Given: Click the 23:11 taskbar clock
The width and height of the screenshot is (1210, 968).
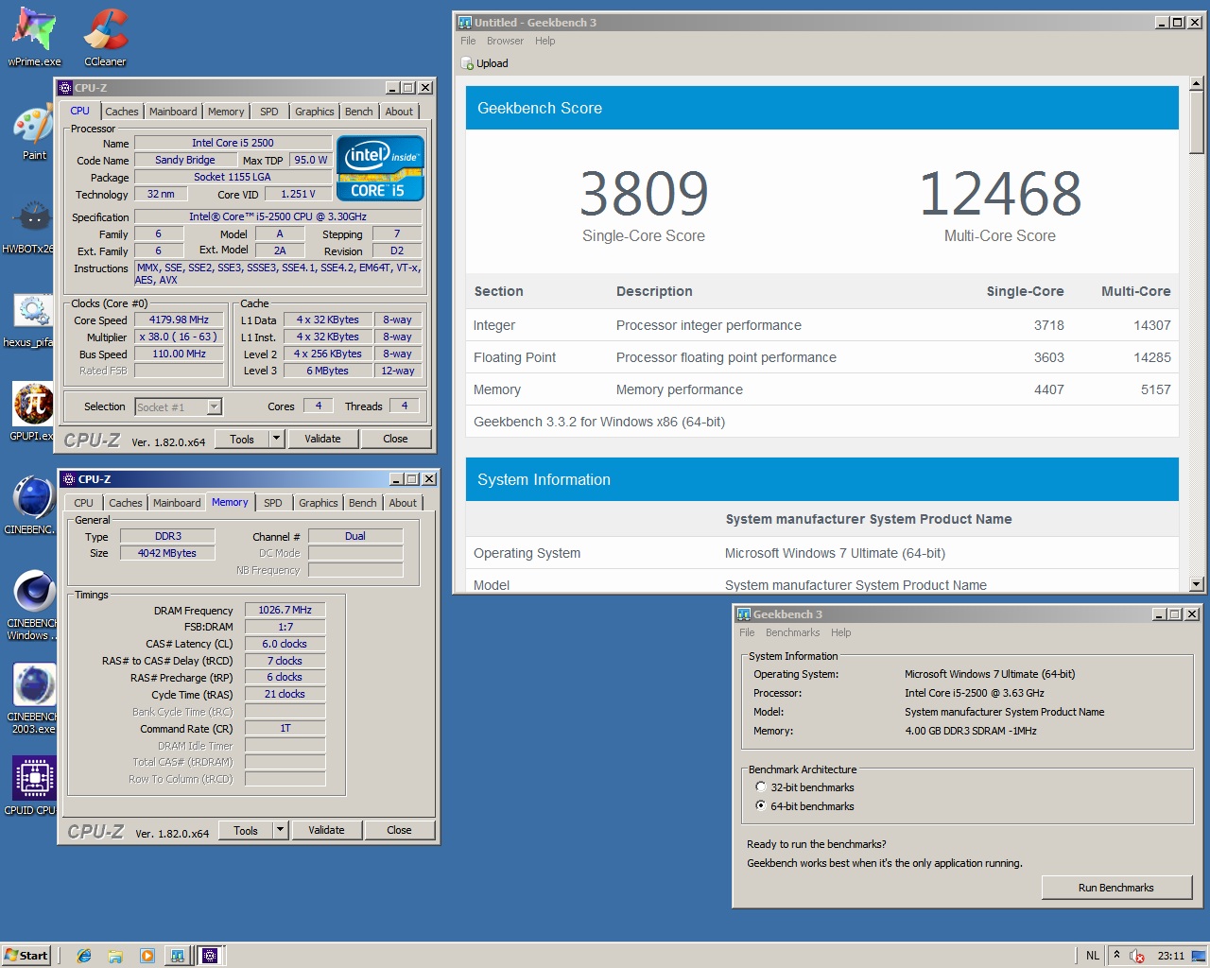Looking at the screenshot, I should [1171, 956].
